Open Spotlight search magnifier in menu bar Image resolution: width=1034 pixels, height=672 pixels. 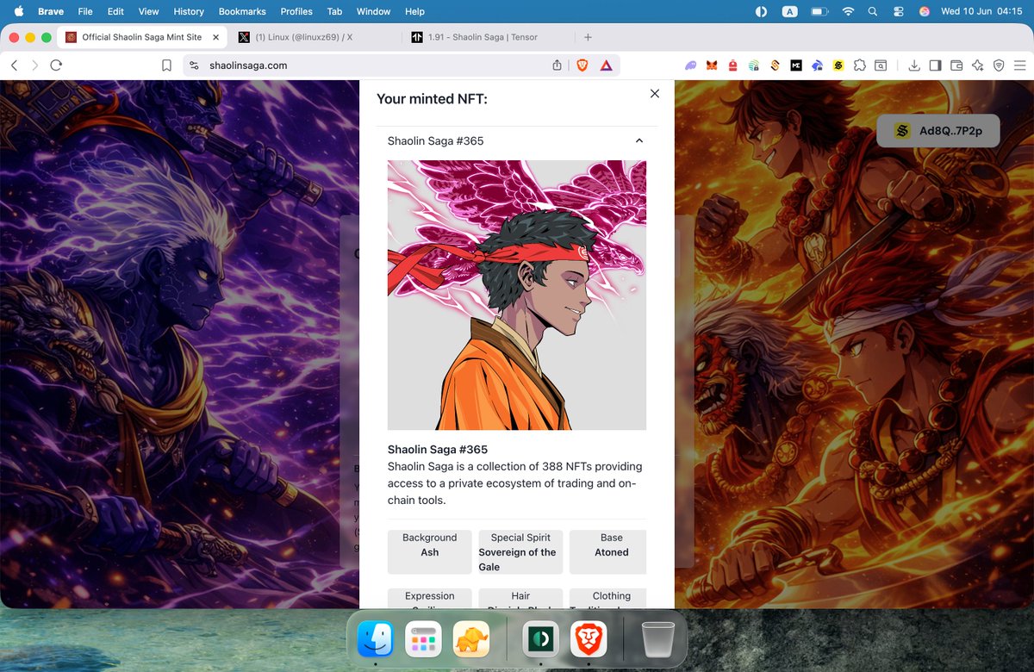[873, 11]
